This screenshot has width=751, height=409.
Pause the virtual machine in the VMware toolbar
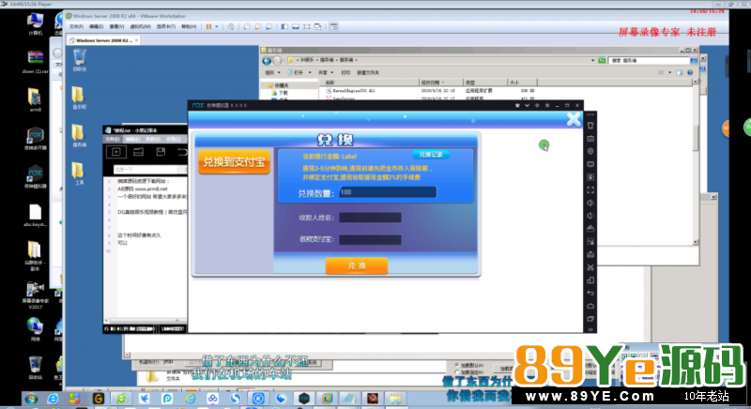208,27
